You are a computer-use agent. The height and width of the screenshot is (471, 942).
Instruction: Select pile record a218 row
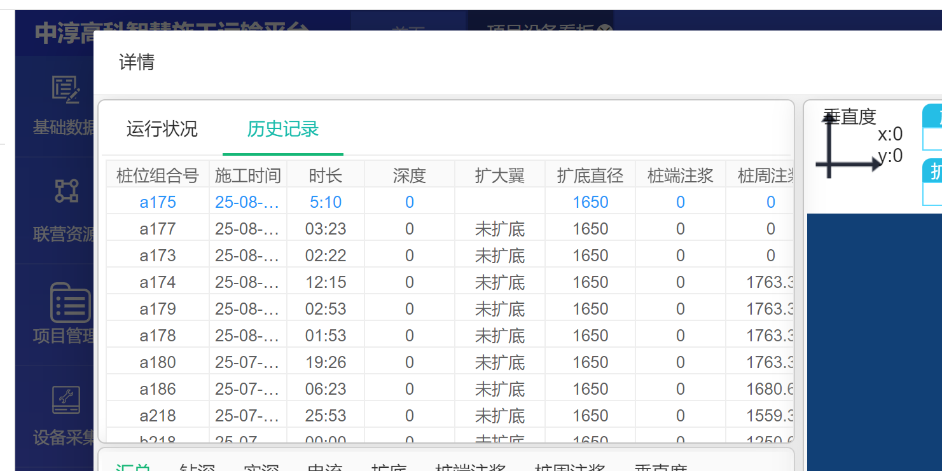click(157, 416)
